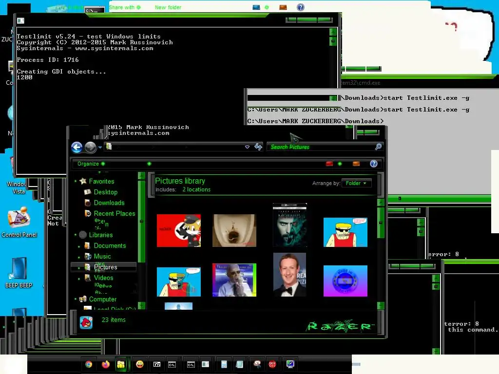
Task: Click the 2 locations link
Action: click(x=196, y=189)
